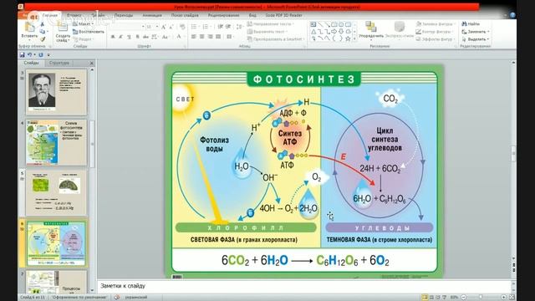Screen dimensions: 535x301
Task: Click the Cut scissors icon
Action: point(43,24)
